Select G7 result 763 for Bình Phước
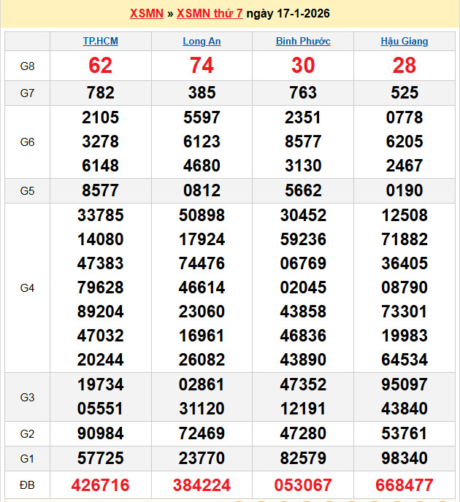The image size is (460, 502). 303,93
